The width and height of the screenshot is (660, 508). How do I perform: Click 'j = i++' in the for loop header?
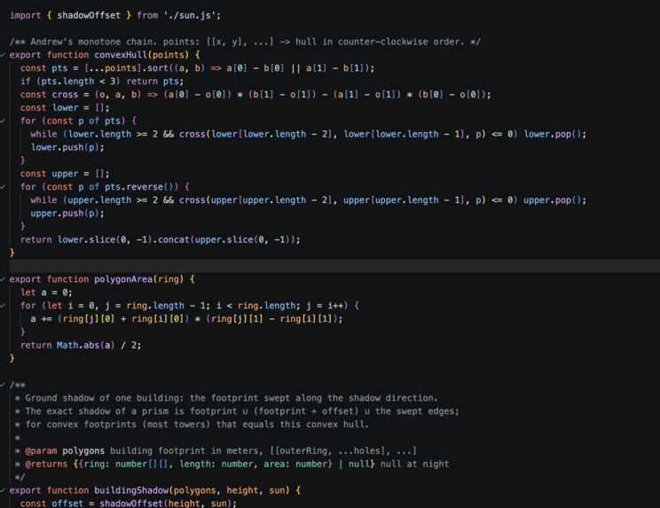[326, 306]
